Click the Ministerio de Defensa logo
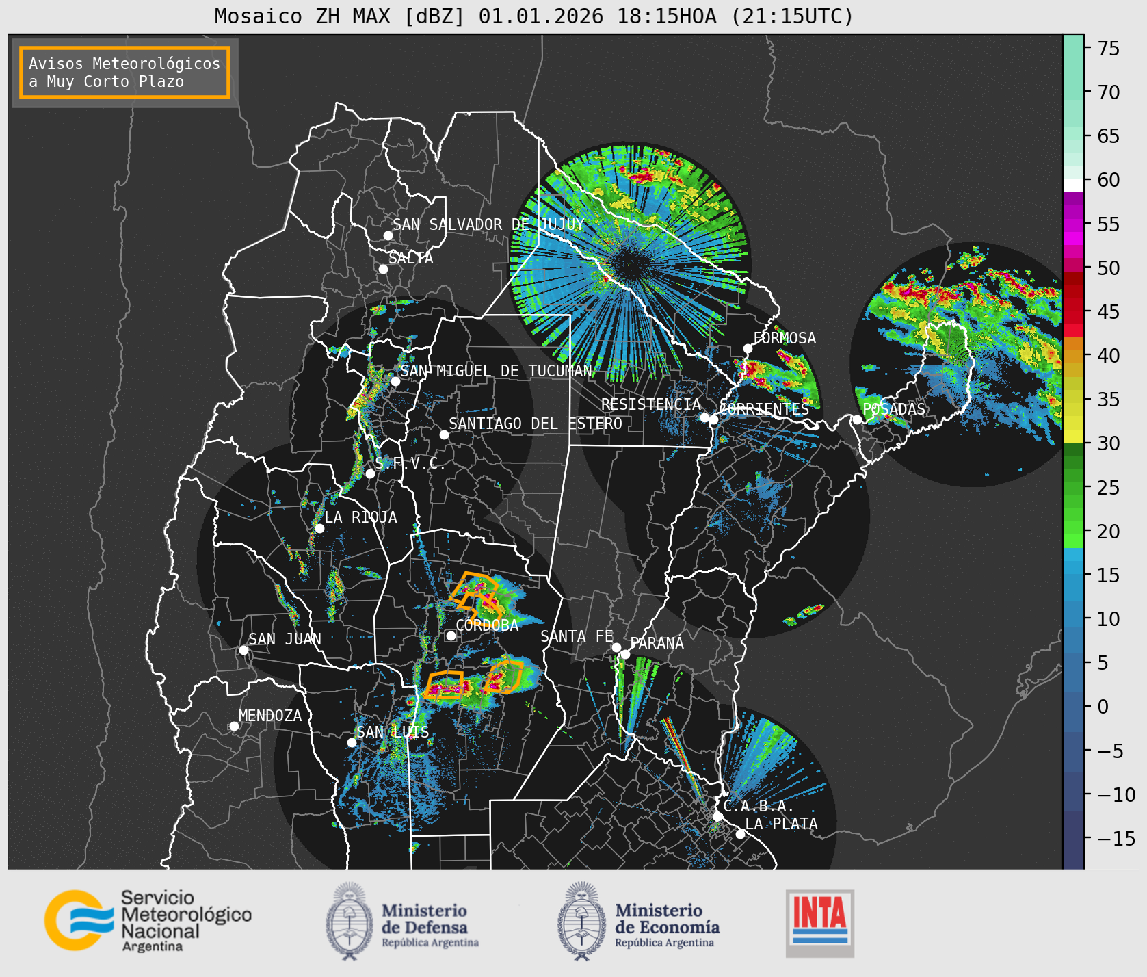Screen dimensions: 1147x977 [402, 921]
